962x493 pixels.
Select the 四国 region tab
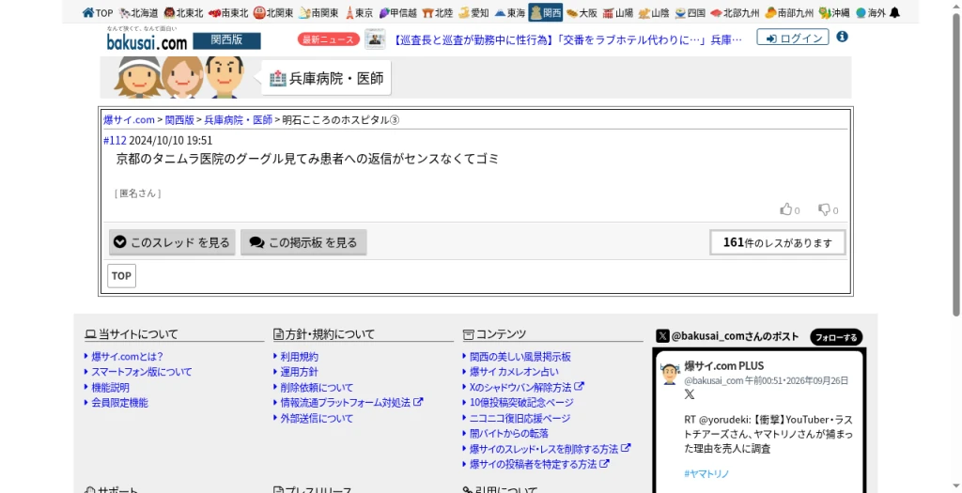(690, 12)
